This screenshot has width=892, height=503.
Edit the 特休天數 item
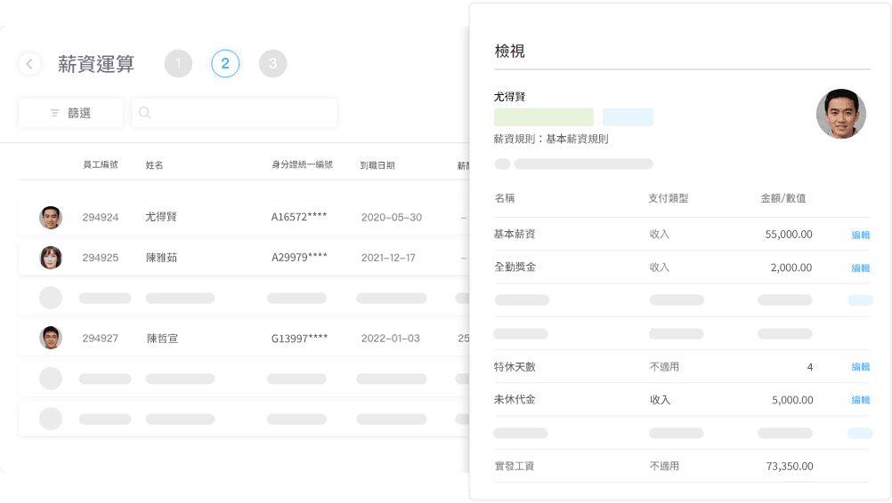coord(860,367)
